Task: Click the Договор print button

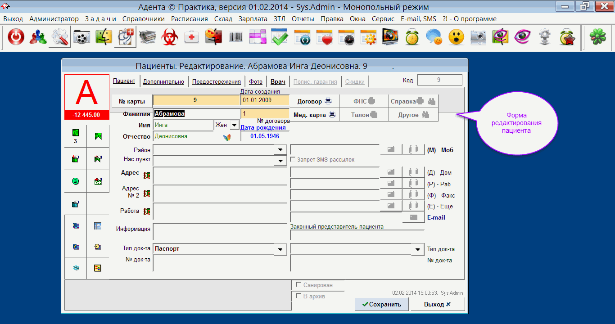Action: point(314,101)
